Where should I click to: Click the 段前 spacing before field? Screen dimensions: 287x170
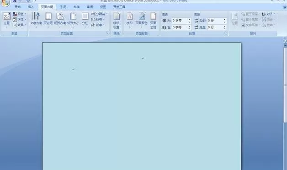pyautogui.click(x=215, y=21)
